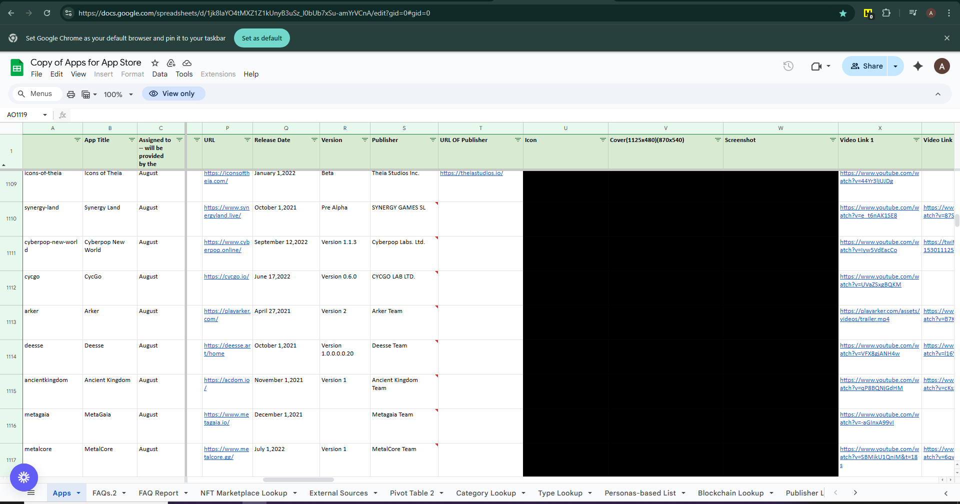Click the cloud document status icon
Viewport: 960px width, 504px height.
coord(187,63)
